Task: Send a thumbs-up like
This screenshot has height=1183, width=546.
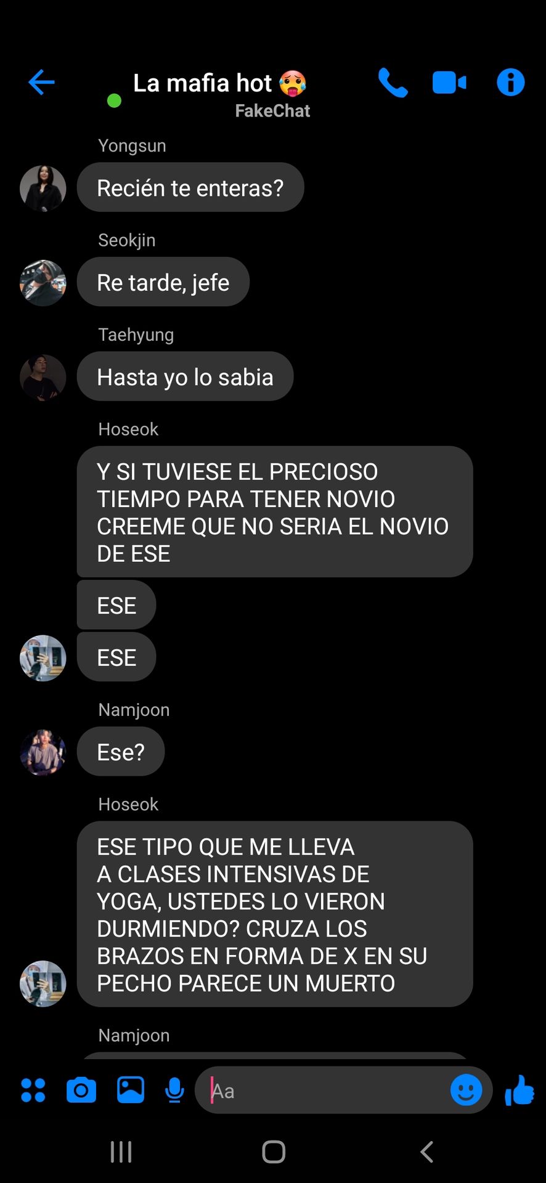Action: tap(520, 1090)
